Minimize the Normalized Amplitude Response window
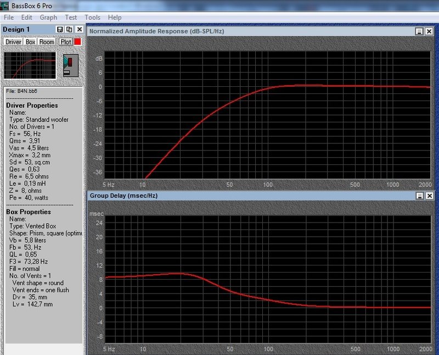The height and width of the screenshot is (355, 439). tap(420, 32)
